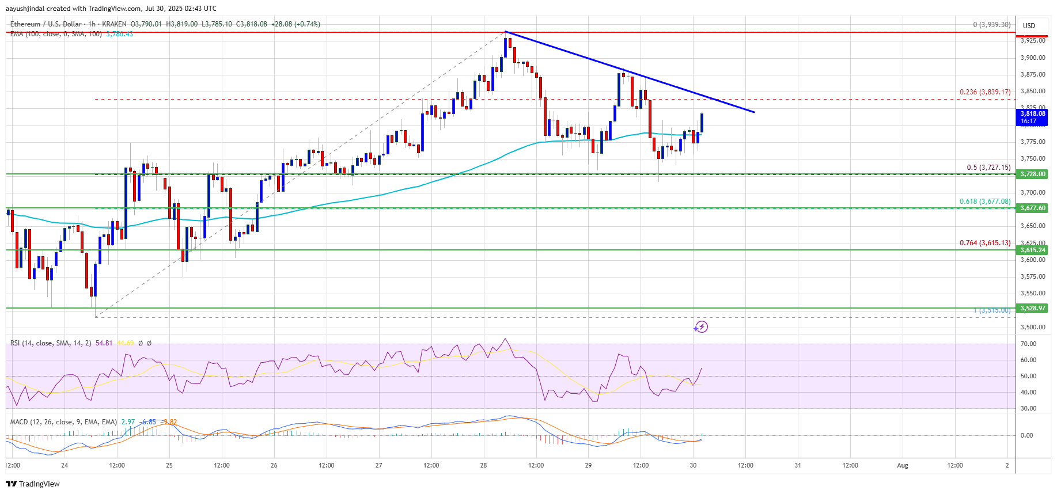1057x494 pixels.
Task: Select the 0.618 Fibonacci level label
Action: 984,202
